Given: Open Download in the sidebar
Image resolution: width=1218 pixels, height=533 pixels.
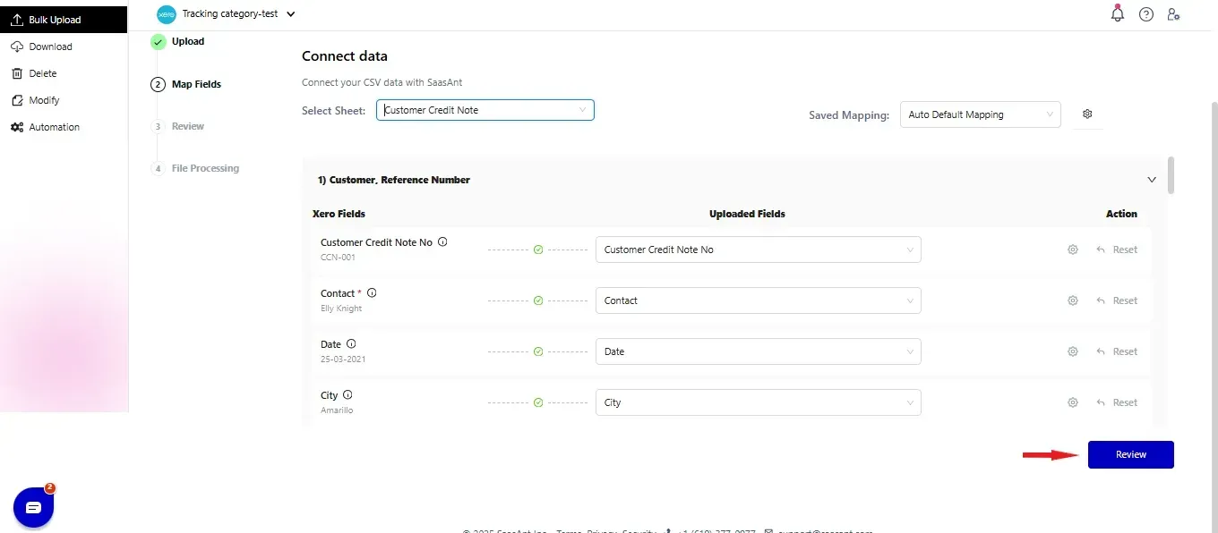Looking at the screenshot, I should point(50,47).
